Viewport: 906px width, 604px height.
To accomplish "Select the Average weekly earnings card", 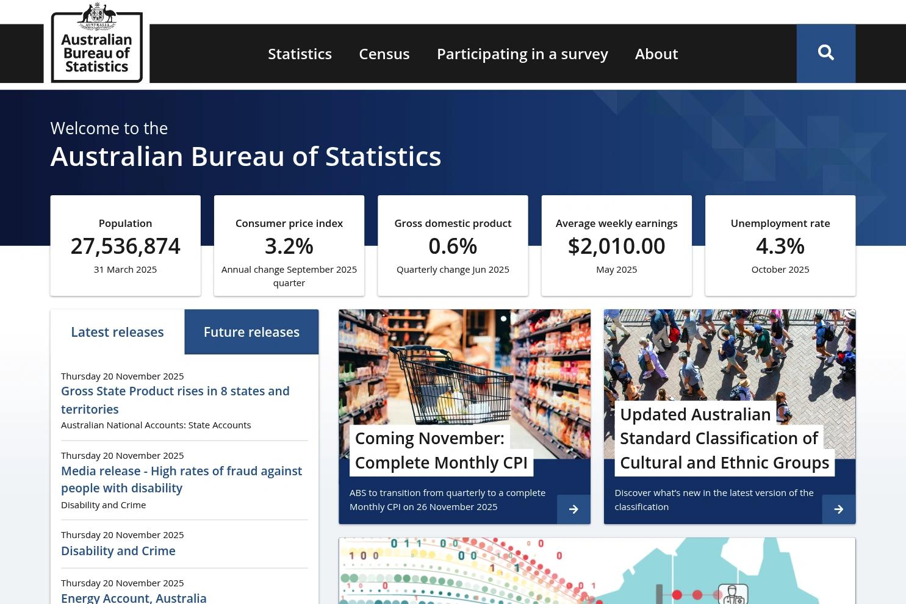I will coord(617,245).
